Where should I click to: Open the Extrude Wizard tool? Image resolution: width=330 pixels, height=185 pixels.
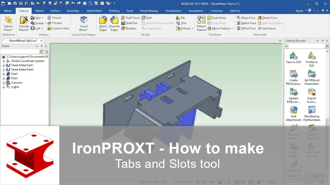24,23
